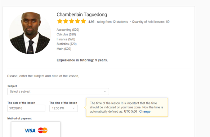
Task: Click the second gold rating star
Action: 66,21
